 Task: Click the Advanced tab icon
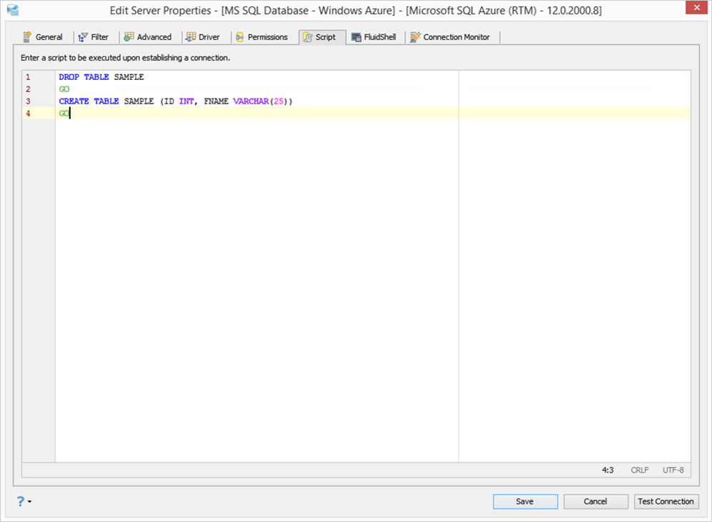coord(129,36)
